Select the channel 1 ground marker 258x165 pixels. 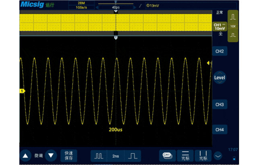(22, 91)
